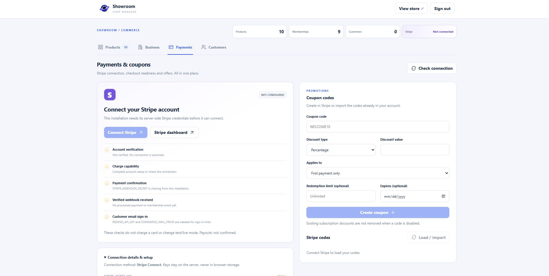Click the Load / import button

(428, 237)
